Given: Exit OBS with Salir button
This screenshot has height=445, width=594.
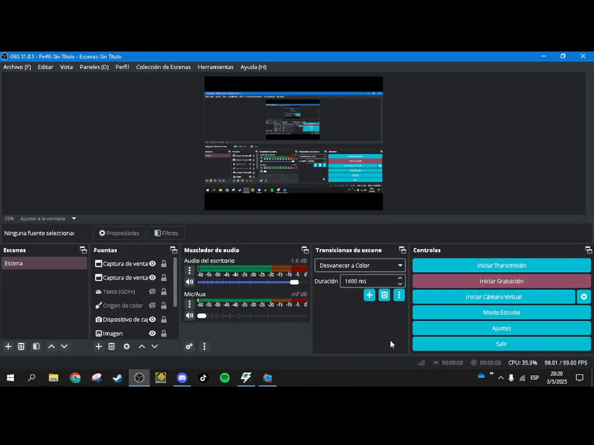Looking at the screenshot, I should 501,344.
